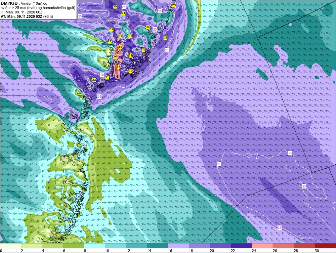Click the legend tick value 8
The height and width of the screenshot is (253, 336).
85,251
